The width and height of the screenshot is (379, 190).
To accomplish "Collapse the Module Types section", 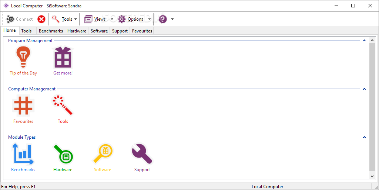I will click(x=365, y=137).
